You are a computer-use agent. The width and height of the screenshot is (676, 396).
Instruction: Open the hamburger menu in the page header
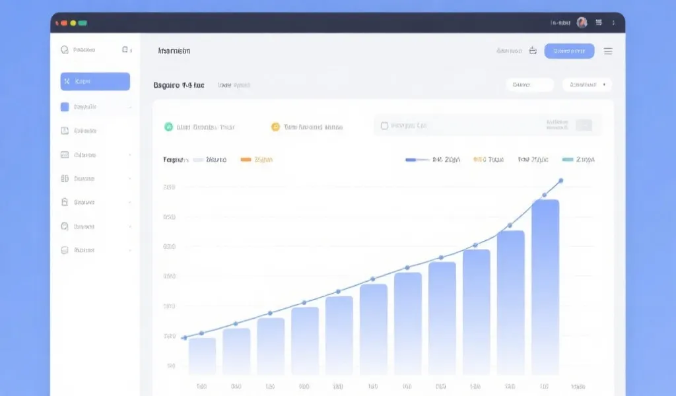click(x=608, y=51)
